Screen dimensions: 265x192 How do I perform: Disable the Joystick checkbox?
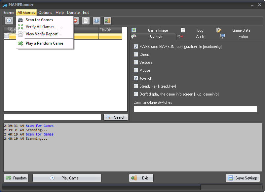(x=136, y=78)
